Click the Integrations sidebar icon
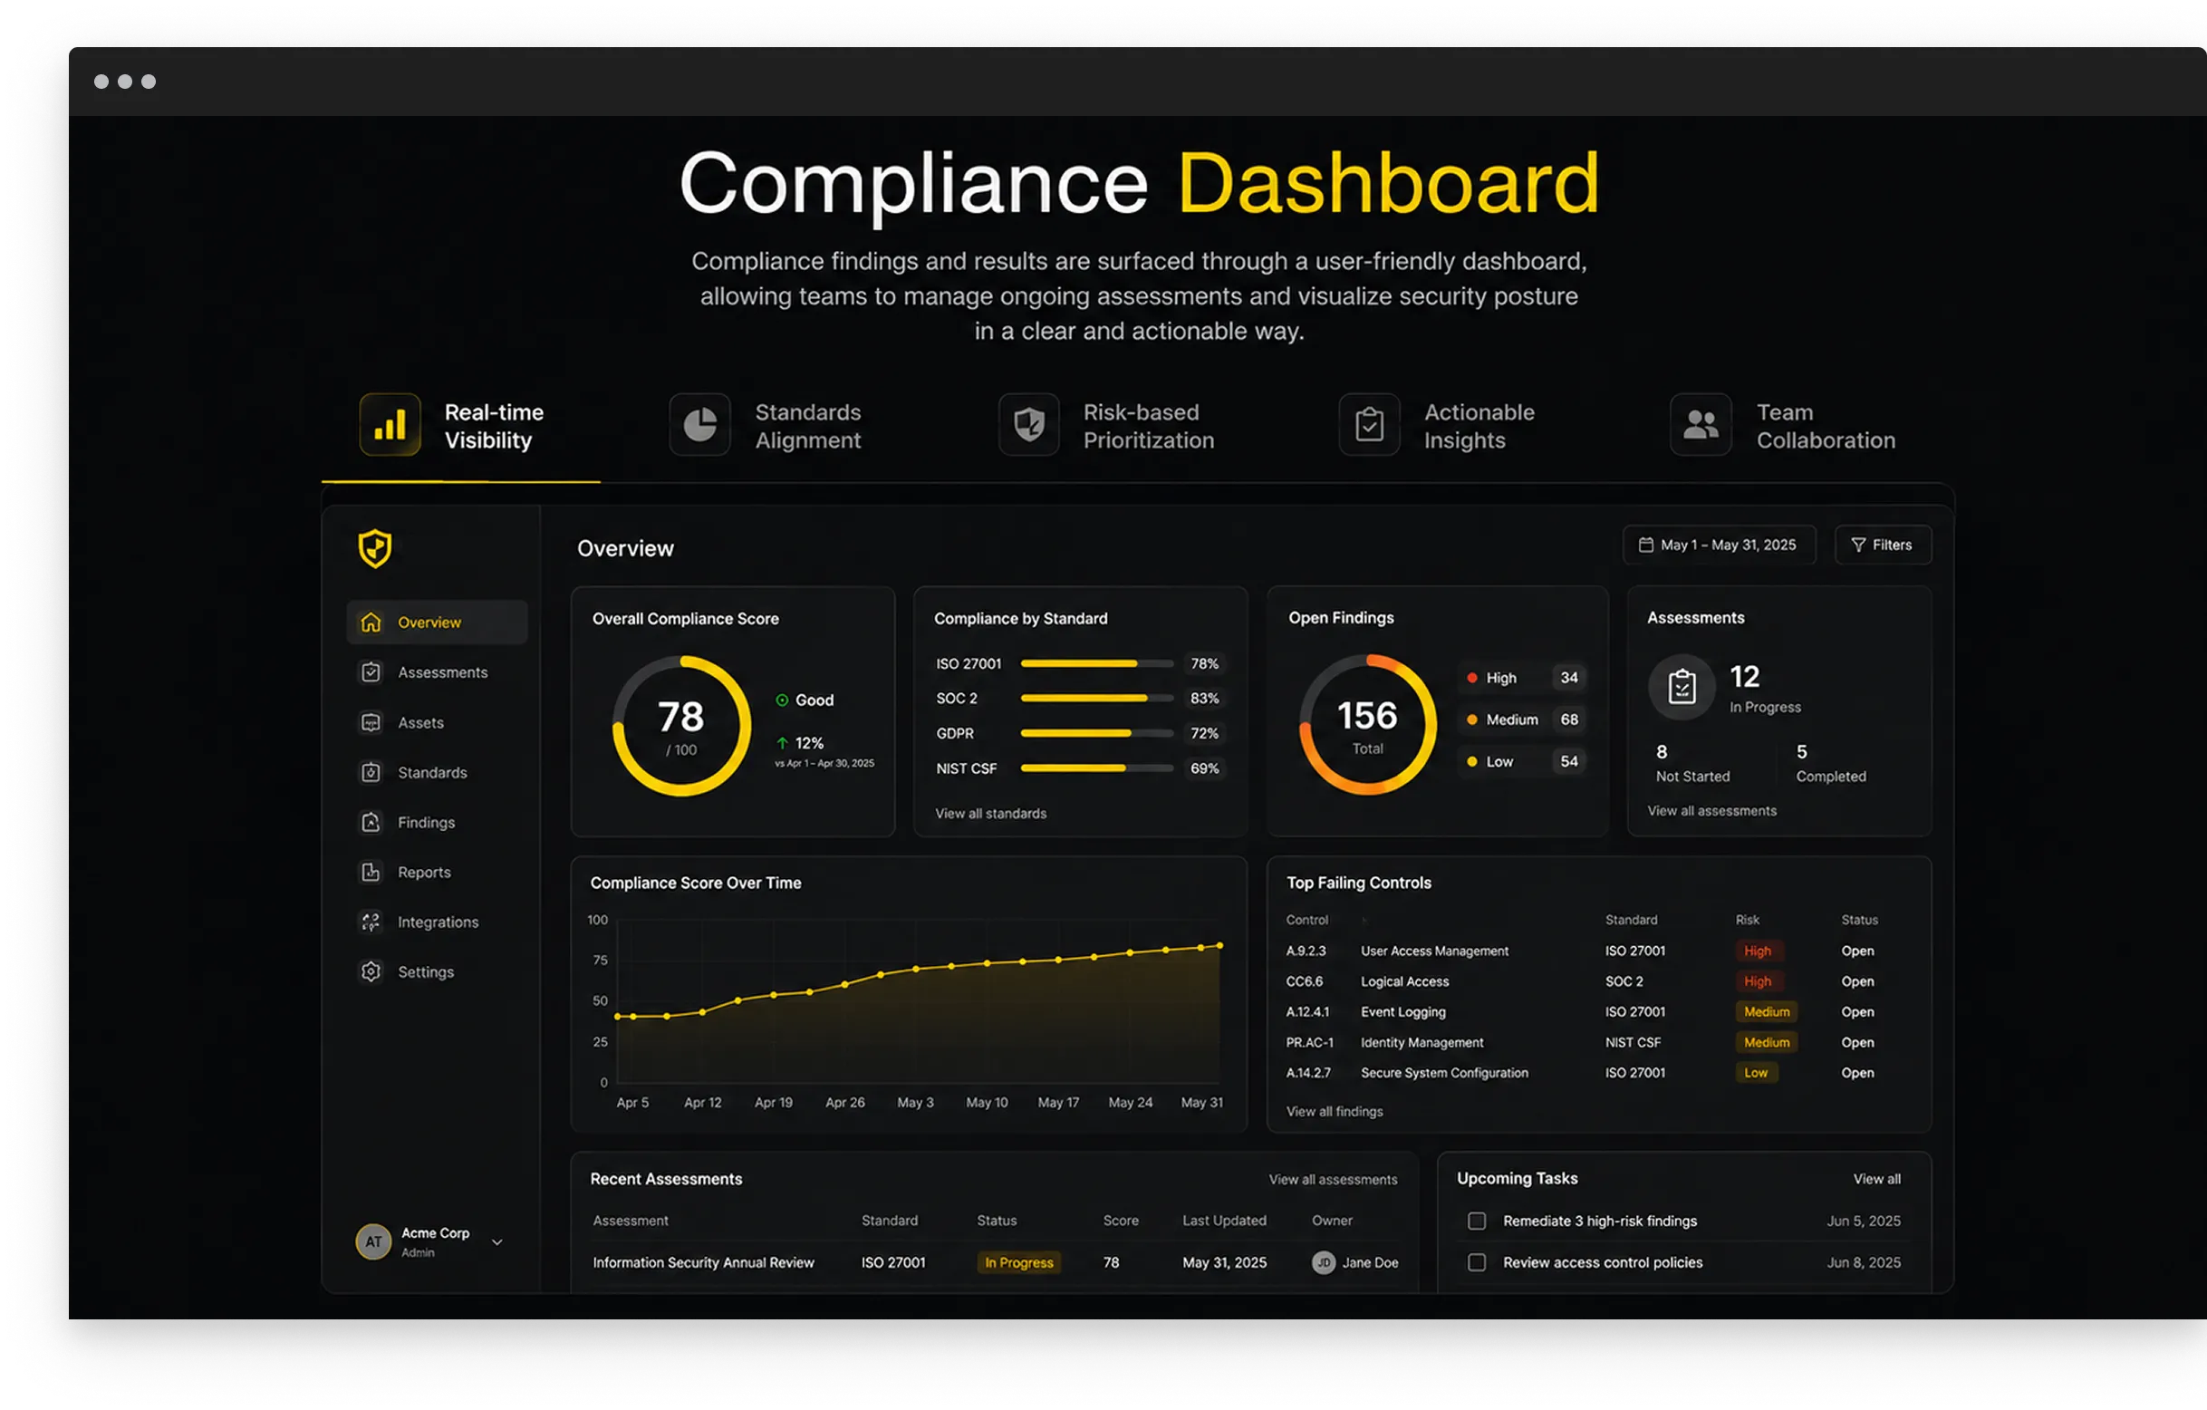The height and width of the screenshot is (1410, 2207). [x=371, y=922]
